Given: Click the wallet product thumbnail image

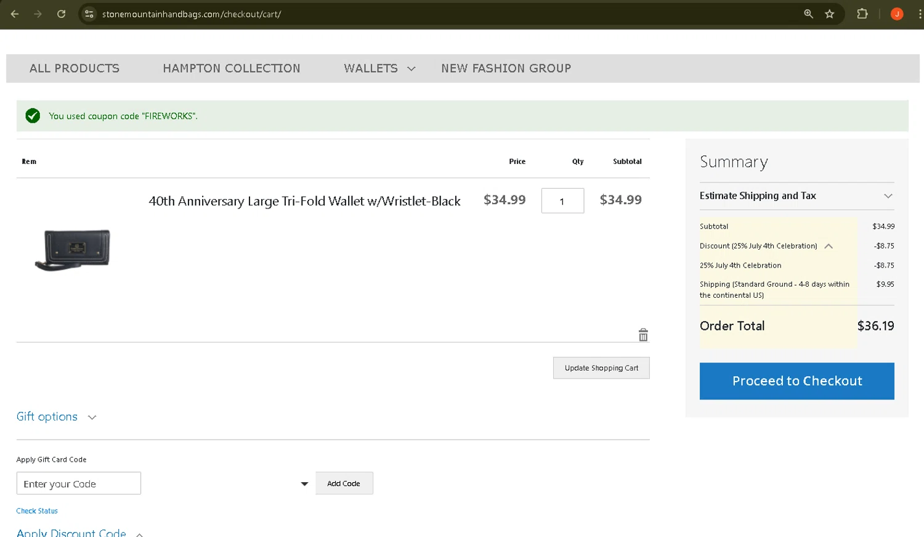Looking at the screenshot, I should point(73,250).
